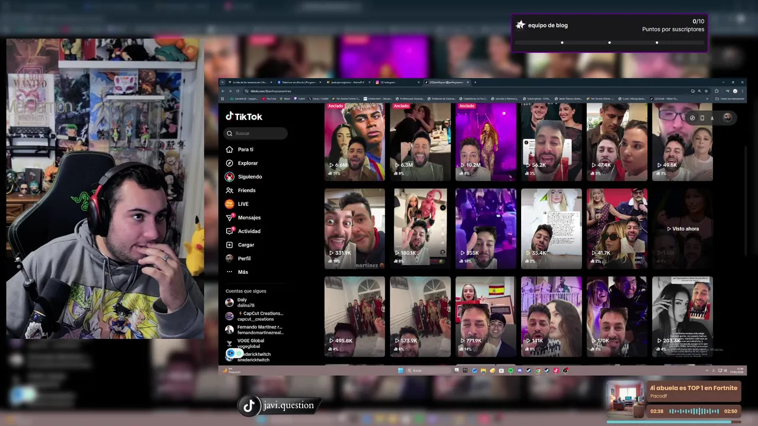Click Cargar to upload a video
This screenshot has width=758, height=426.
[240, 245]
